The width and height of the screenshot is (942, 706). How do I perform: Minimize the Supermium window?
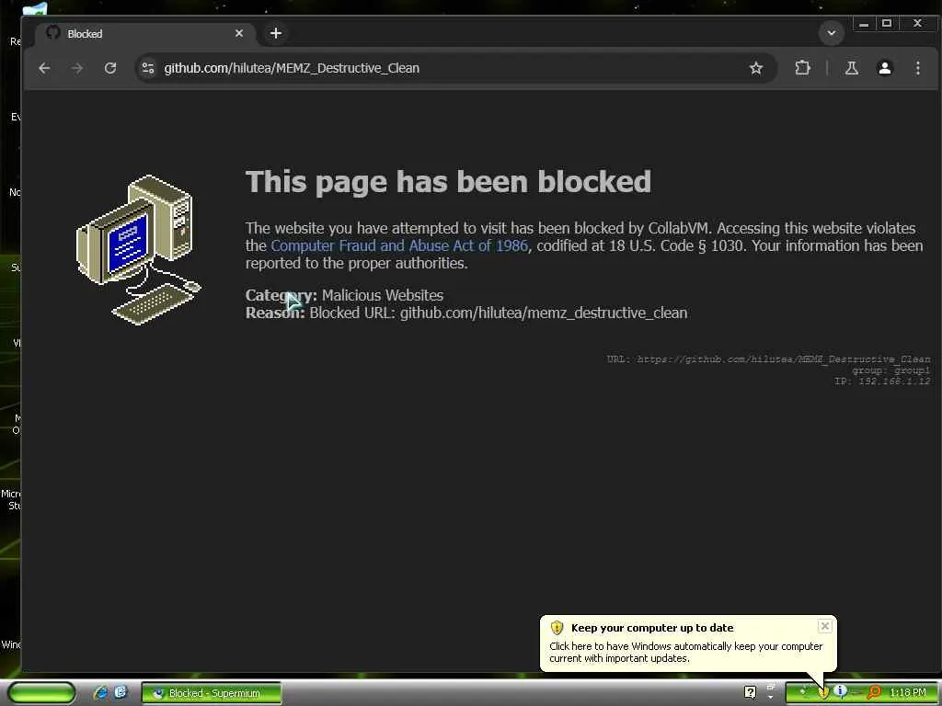click(863, 24)
